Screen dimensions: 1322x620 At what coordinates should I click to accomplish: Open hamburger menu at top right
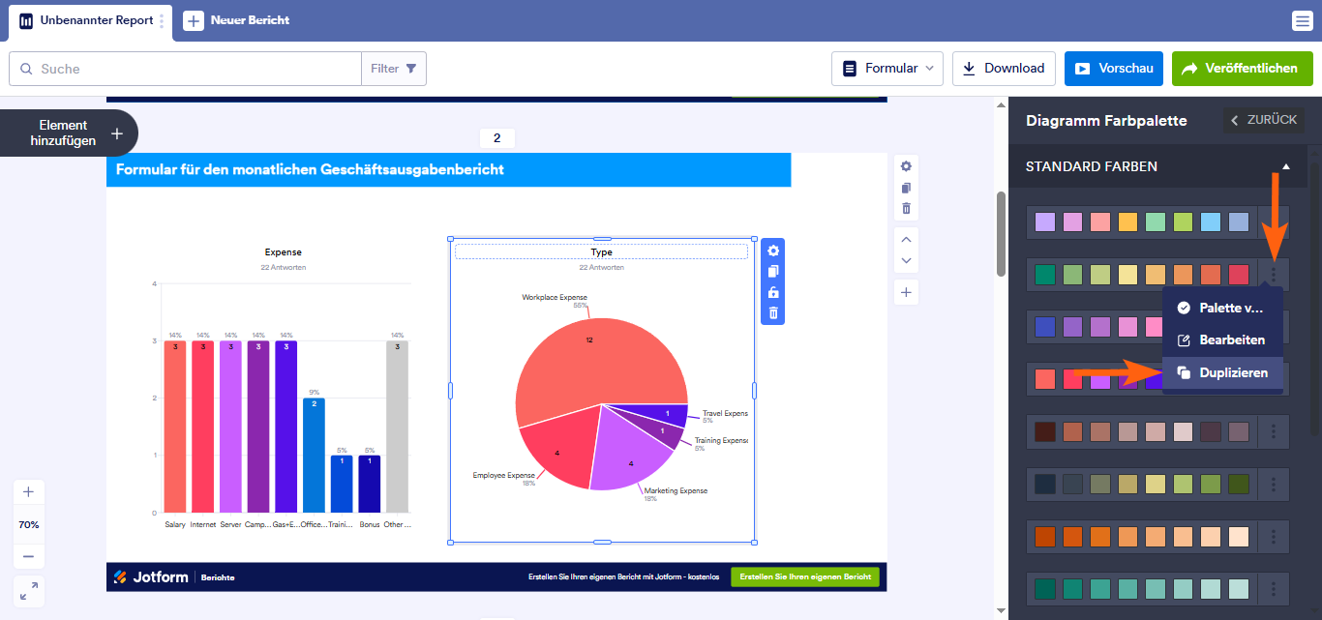click(1302, 20)
